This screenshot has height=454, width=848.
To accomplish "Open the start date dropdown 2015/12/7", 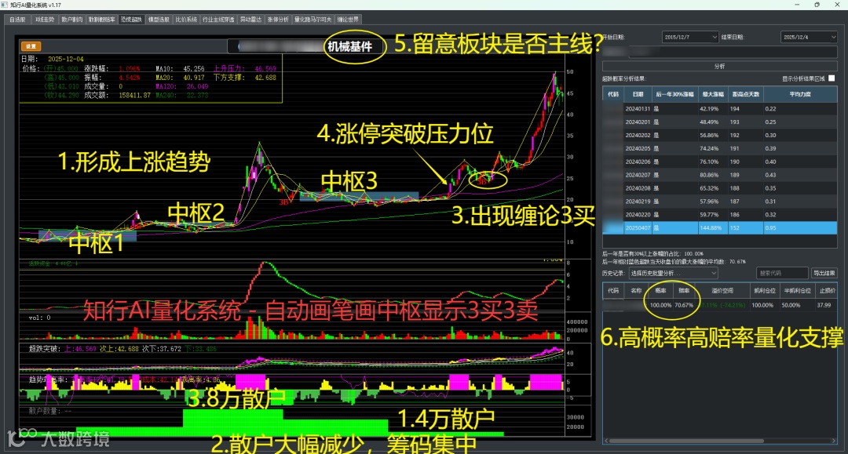I will [689, 38].
